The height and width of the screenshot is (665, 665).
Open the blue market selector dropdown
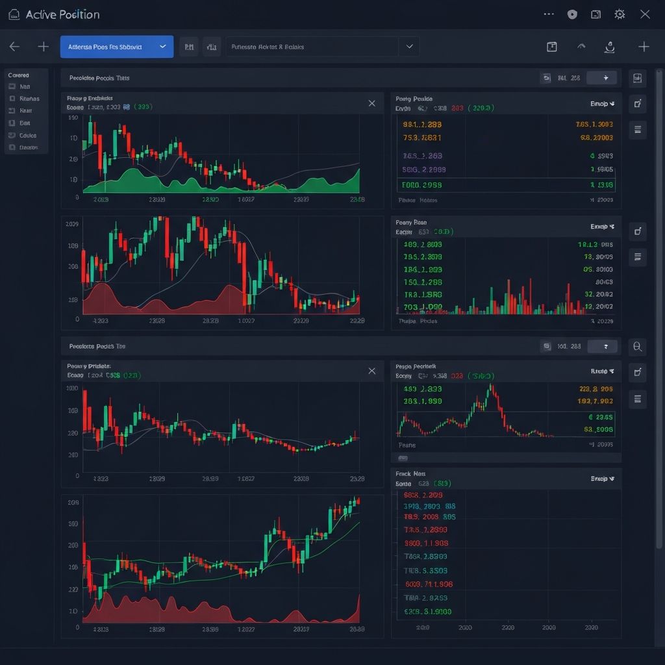click(x=116, y=46)
